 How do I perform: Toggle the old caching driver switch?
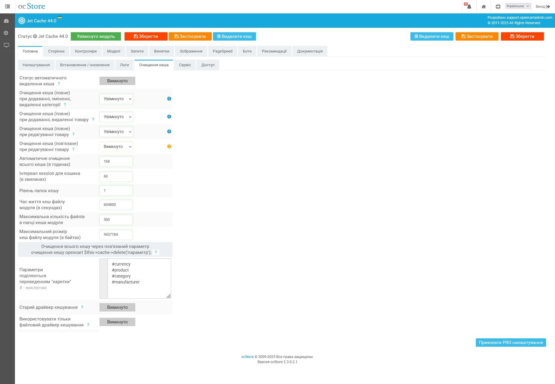(x=117, y=307)
